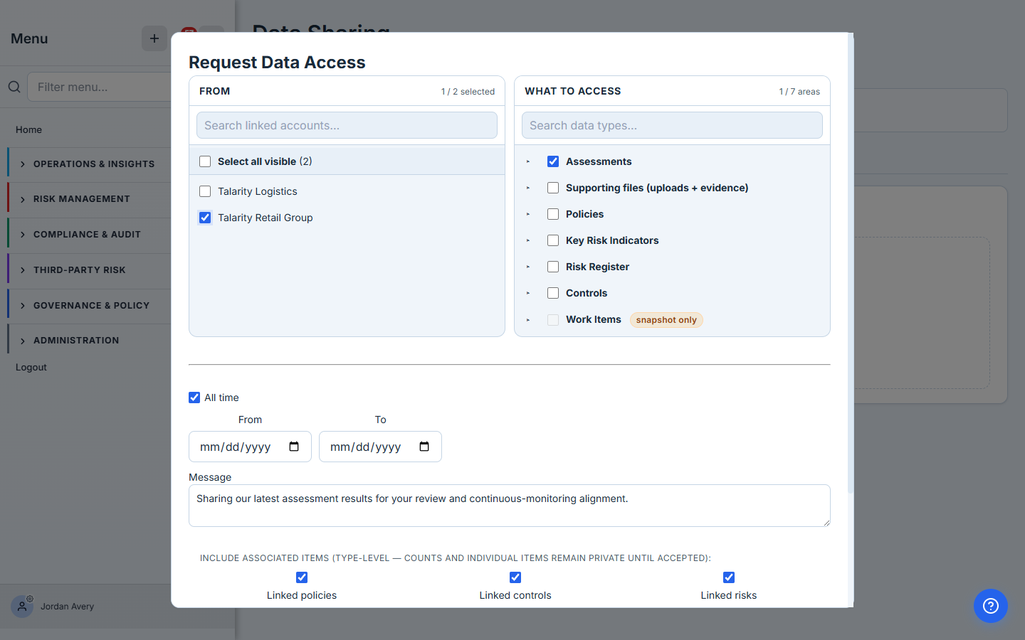This screenshot has height=640, width=1025.
Task: Tick the Controls data type checkbox
Action: click(553, 293)
